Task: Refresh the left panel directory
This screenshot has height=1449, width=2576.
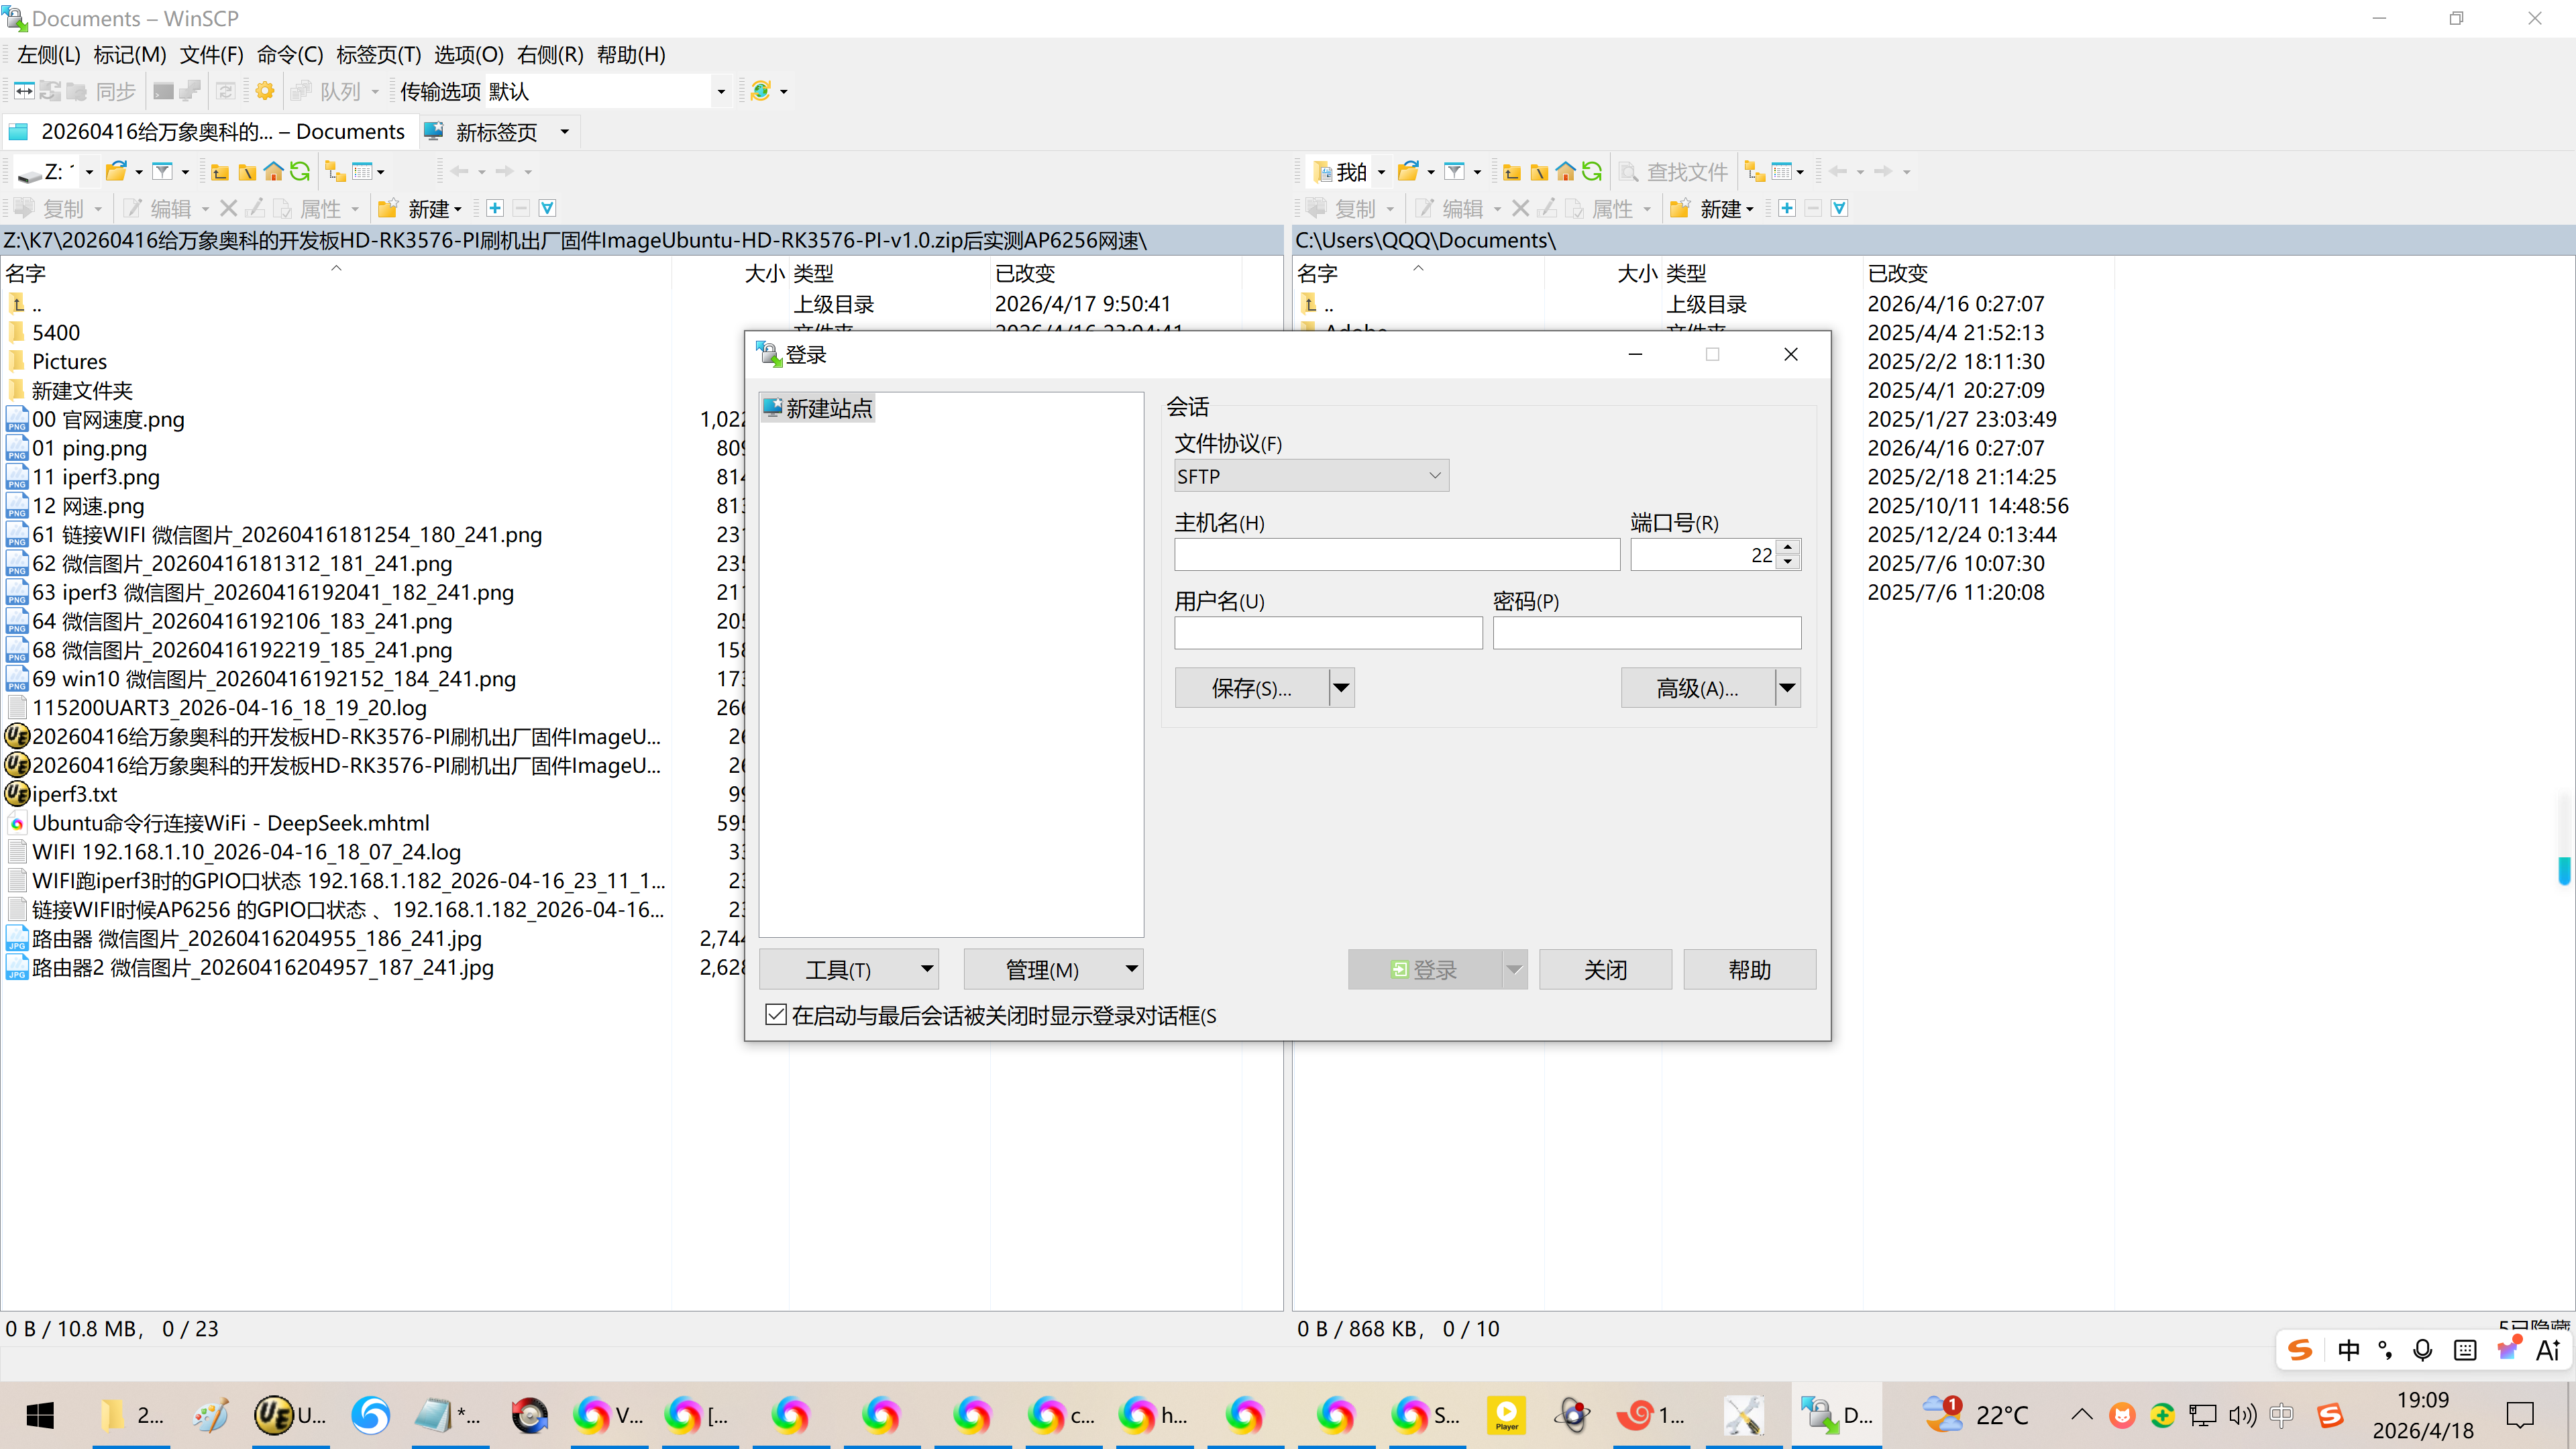Action: click(x=300, y=172)
